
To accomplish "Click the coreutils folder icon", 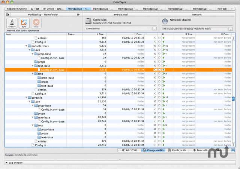I will (x=30, y=98).
